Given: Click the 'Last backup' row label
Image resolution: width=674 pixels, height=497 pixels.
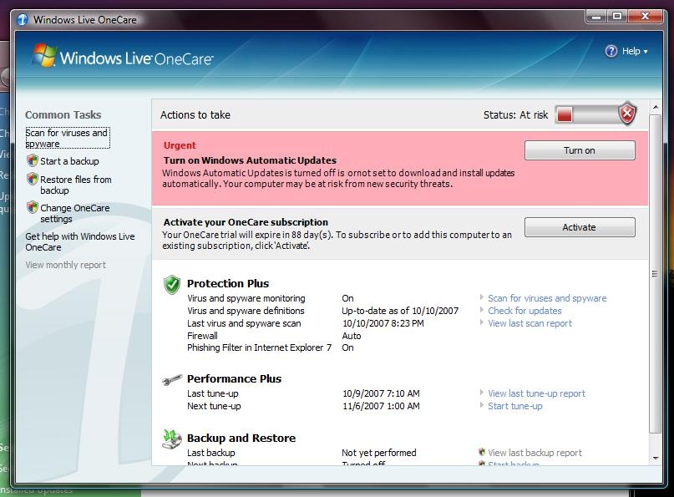Looking at the screenshot, I should click(x=211, y=452).
